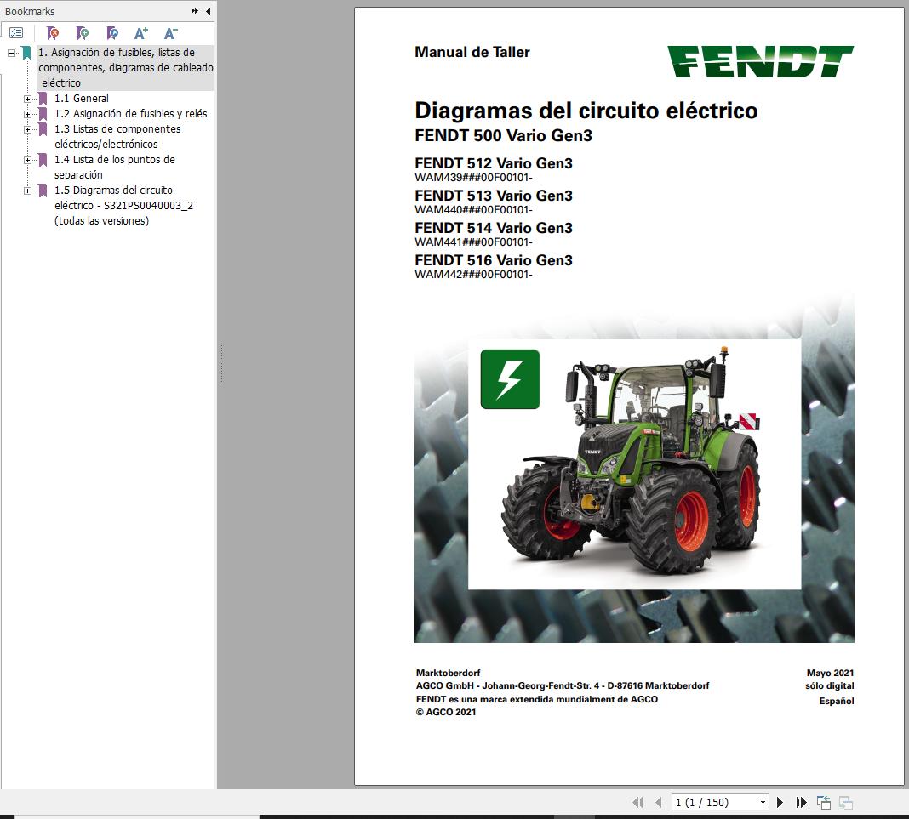
Task: Click the purple bookmark icon beside 1.2
Action: 43,113
